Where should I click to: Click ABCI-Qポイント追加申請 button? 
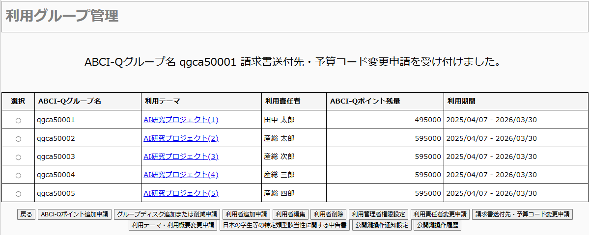[x=75, y=214]
